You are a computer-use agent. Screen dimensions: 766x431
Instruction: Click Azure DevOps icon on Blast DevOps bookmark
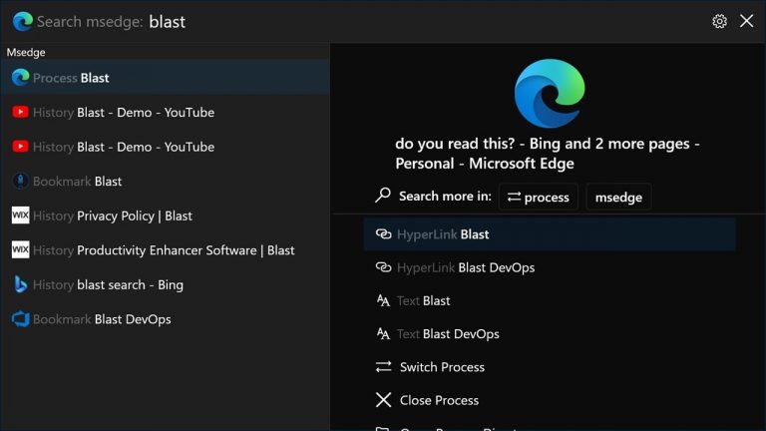pos(21,319)
